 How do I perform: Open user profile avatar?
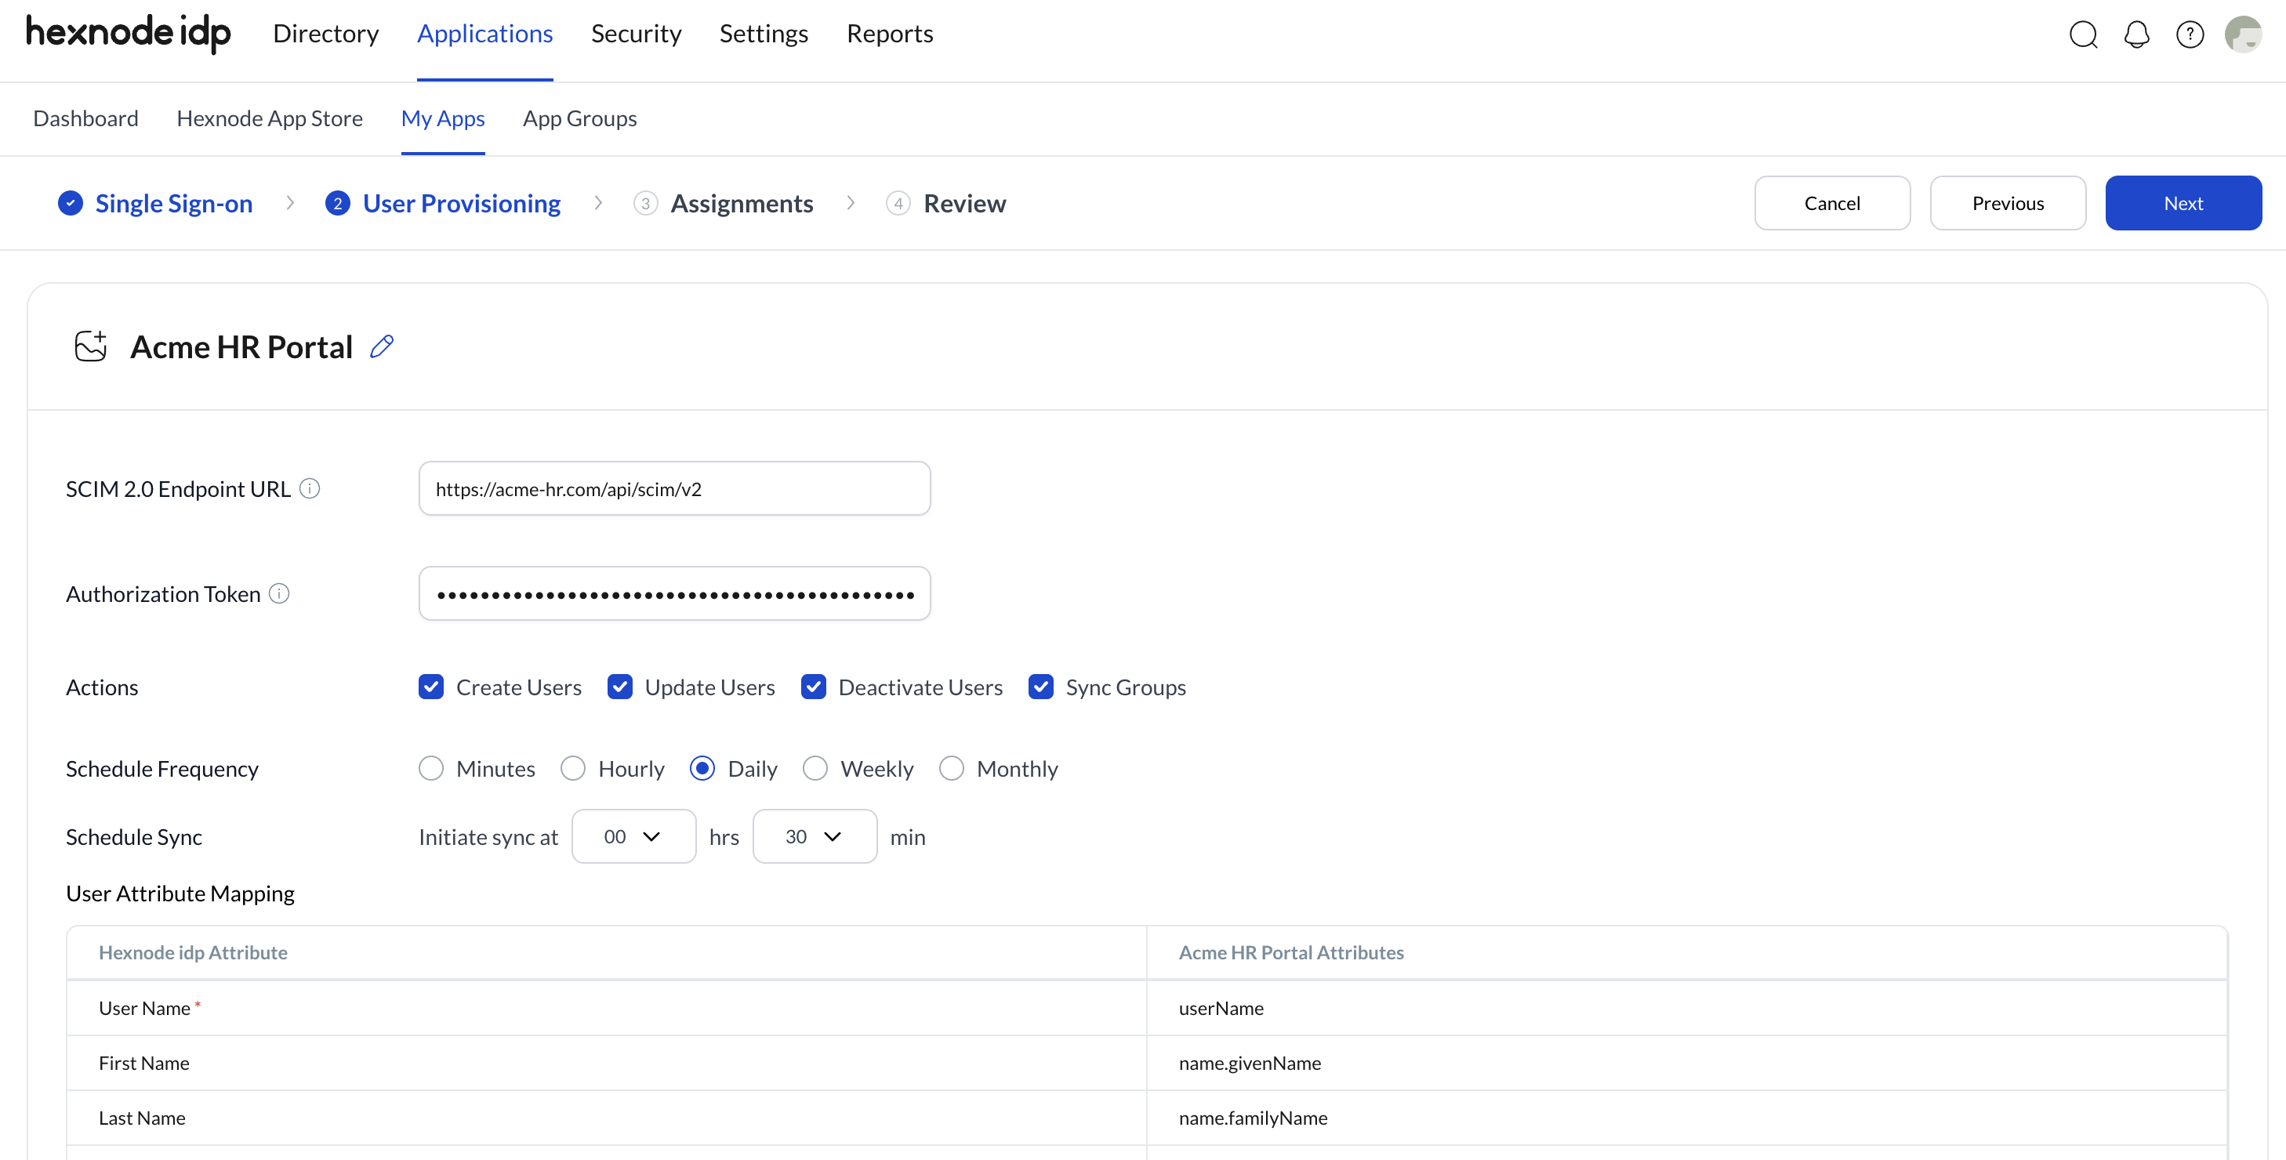(x=2243, y=34)
